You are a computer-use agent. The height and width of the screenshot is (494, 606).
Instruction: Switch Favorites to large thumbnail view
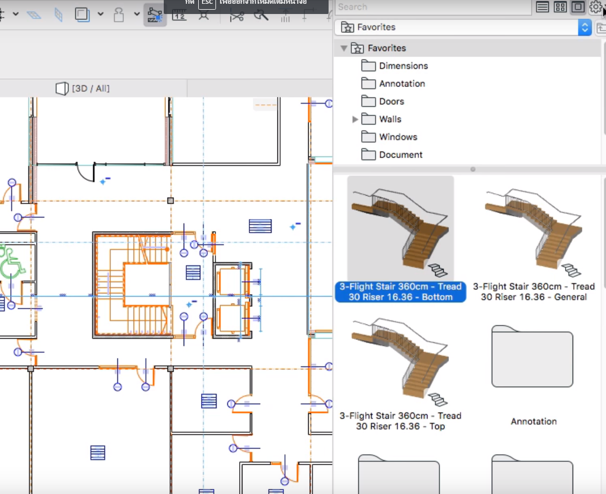pos(578,7)
